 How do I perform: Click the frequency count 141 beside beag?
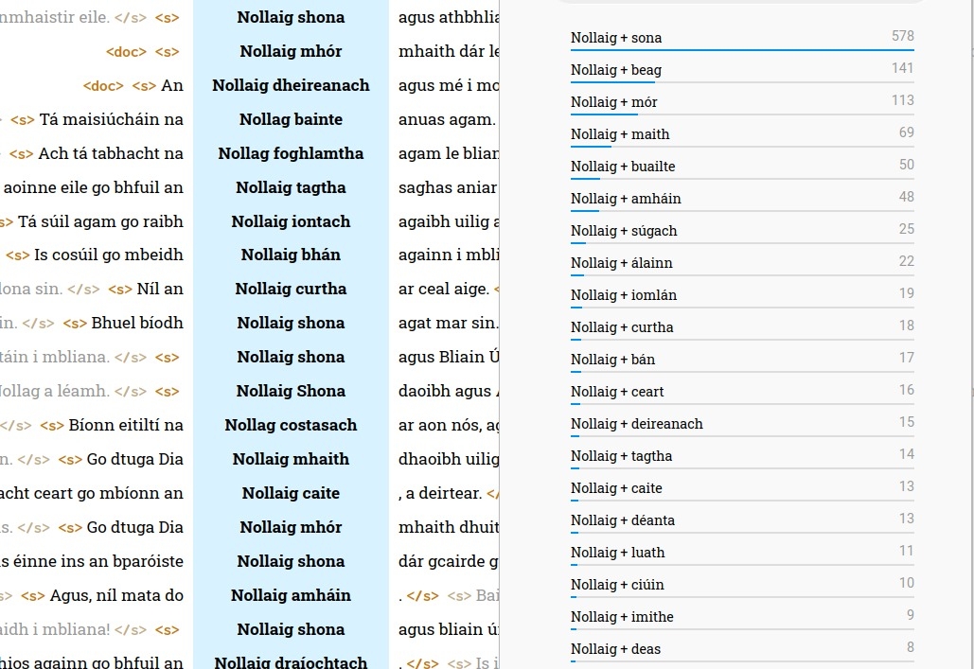[902, 68]
